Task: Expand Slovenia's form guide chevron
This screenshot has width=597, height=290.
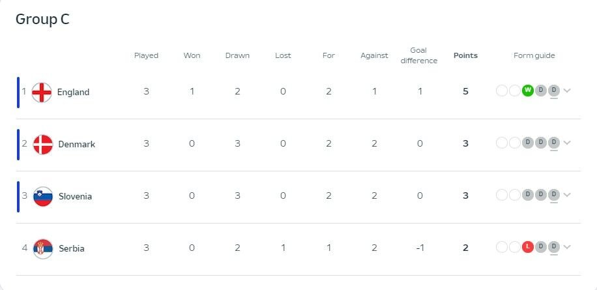Action: 567,195
